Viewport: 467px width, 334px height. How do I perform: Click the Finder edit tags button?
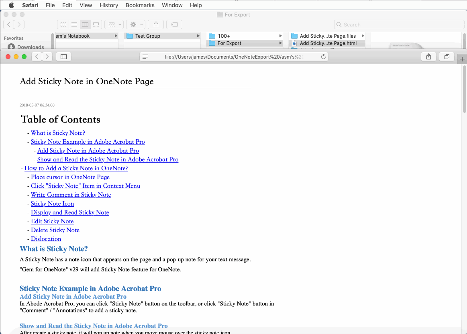tap(174, 24)
